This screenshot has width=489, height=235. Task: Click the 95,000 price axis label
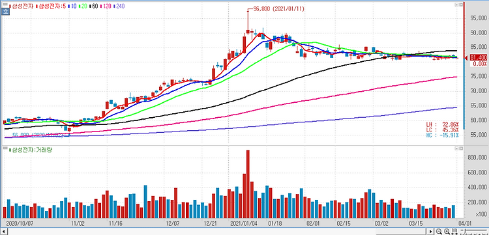click(x=479, y=18)
